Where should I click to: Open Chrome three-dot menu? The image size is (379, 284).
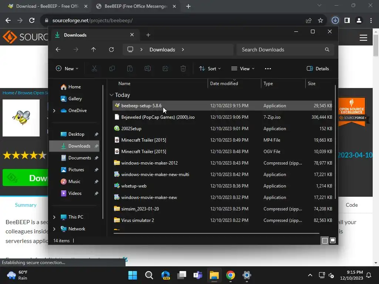point(371,21)
